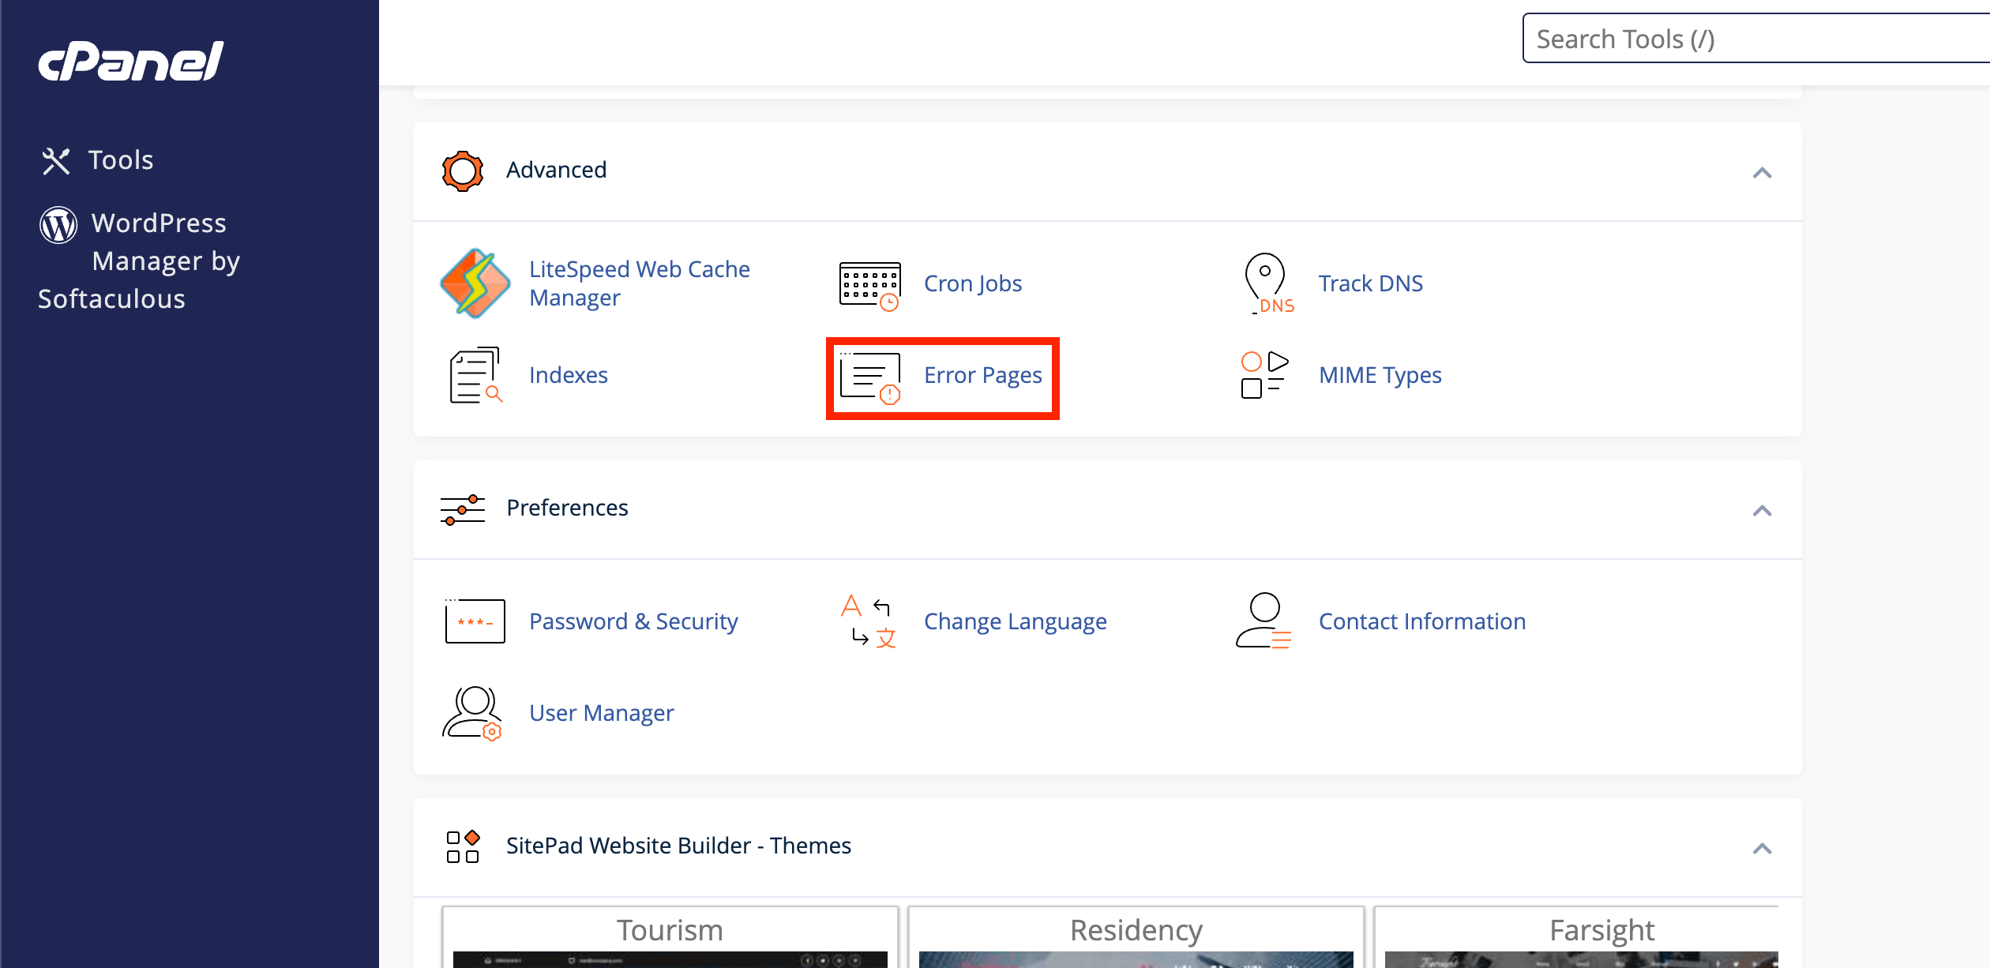Collapse the Advanced section chevron
This screenshot has height=968, width=1990.
pos(1762,173)
